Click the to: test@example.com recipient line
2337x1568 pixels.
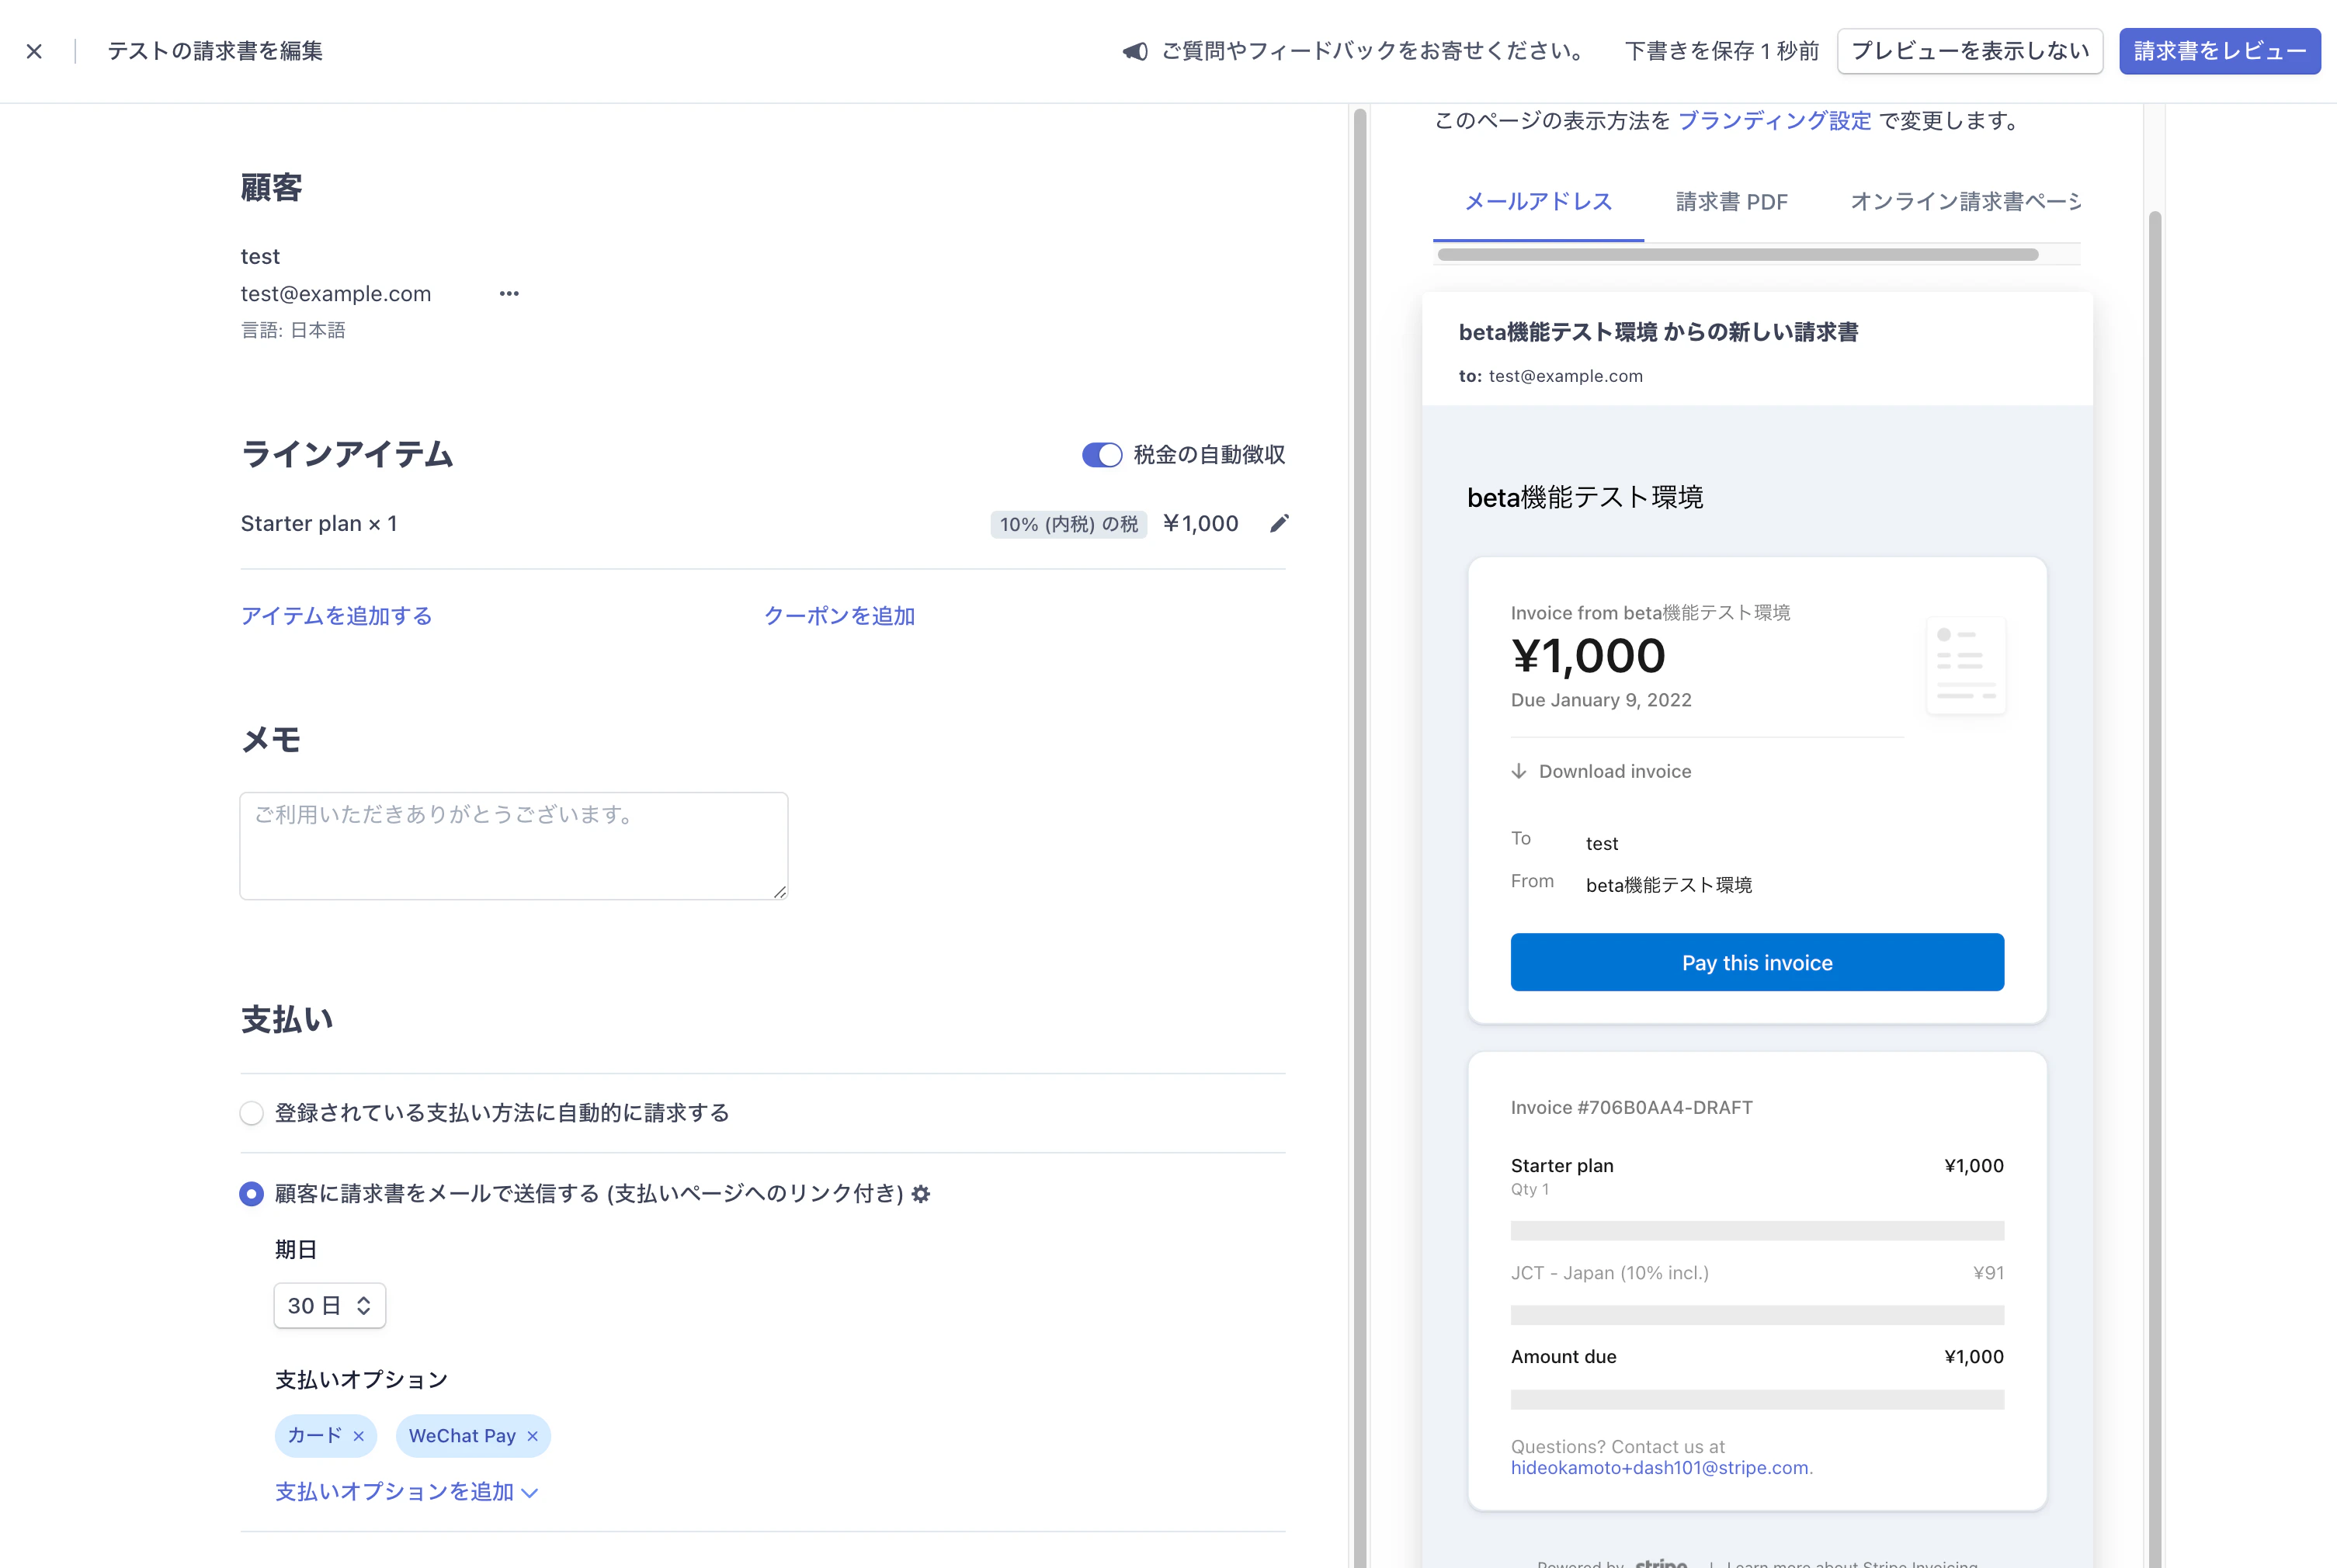coord(1550,376)
